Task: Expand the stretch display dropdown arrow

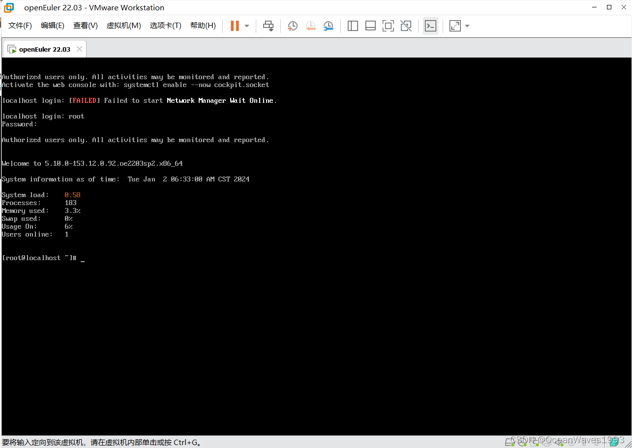Action: tap(467, 26)
